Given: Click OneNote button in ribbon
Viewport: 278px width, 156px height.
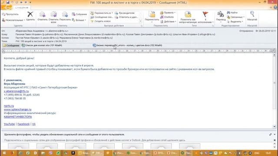Looking at the screenshot, I should pos(167,17).
